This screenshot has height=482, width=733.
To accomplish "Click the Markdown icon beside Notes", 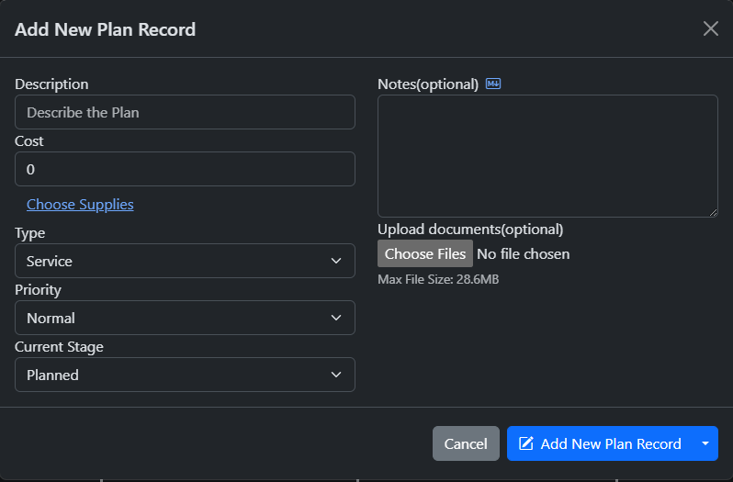I will point(493,84).
